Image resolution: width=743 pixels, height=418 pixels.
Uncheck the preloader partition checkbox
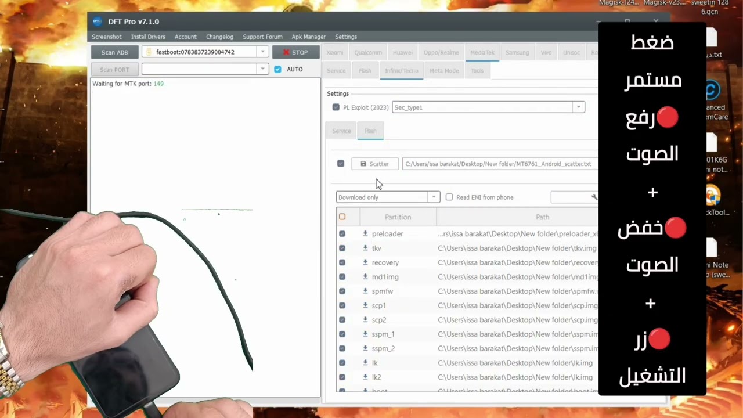coord(342,233)
